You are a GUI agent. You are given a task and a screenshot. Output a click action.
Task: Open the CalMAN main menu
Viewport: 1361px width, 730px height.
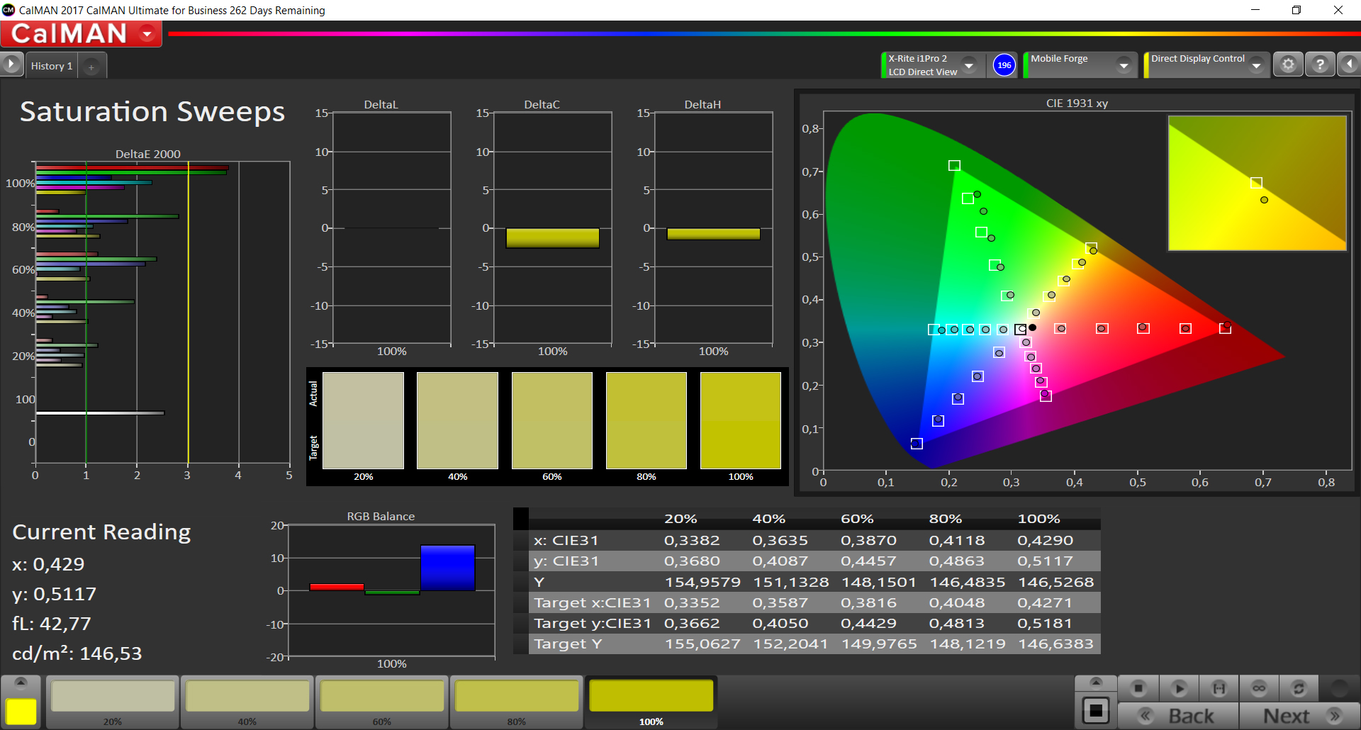[147, 34]
